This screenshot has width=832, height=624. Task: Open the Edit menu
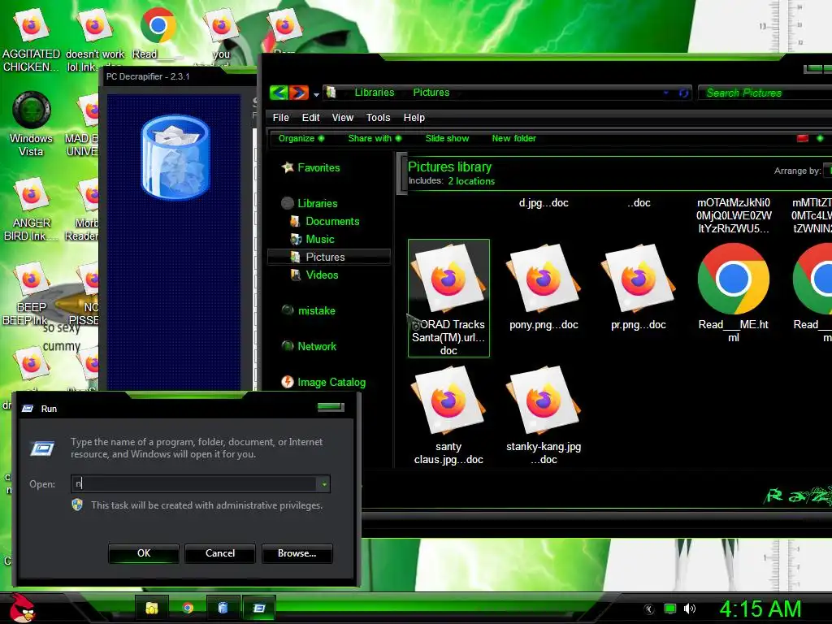[310, 118]
